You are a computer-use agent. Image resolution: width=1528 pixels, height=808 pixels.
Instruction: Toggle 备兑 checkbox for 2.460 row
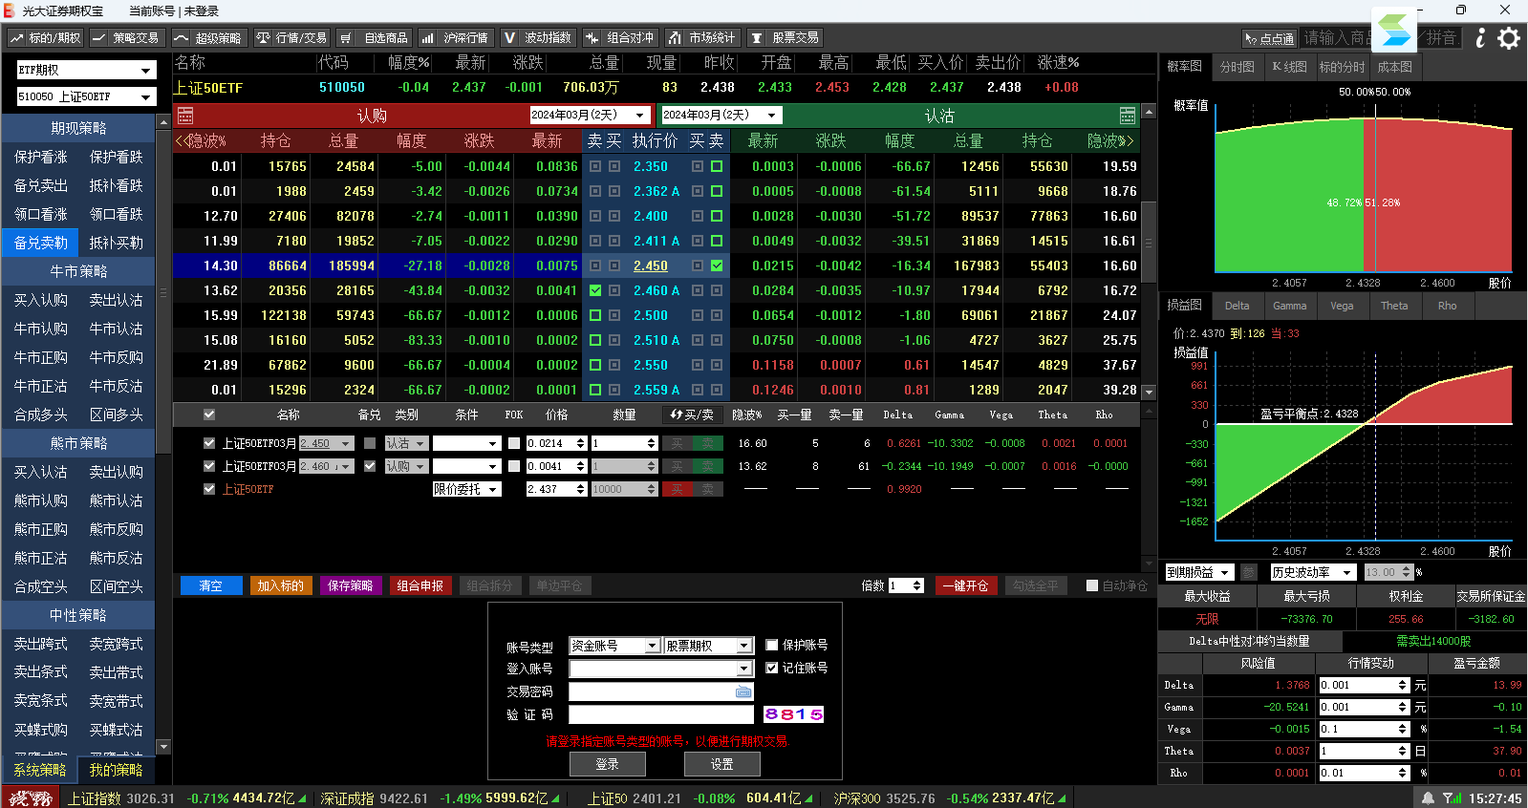(x=370, y=466)
